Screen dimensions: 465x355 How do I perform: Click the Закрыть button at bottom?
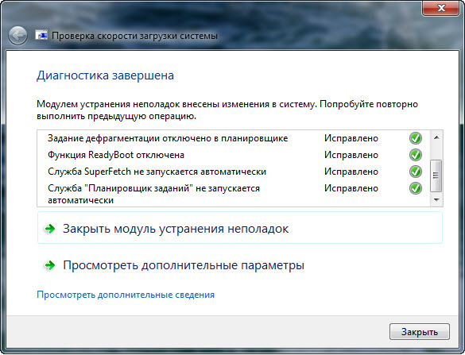420,332
